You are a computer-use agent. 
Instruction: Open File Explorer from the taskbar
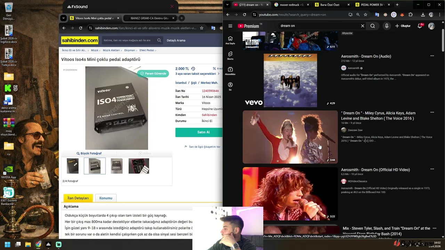click(28, 244)
